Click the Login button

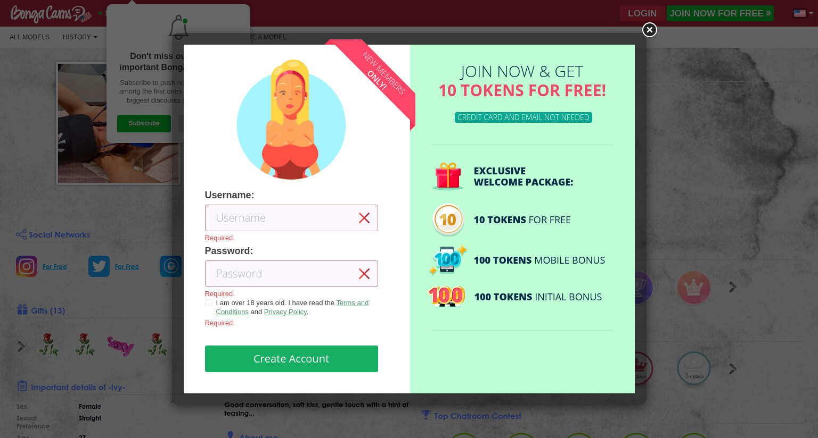[x=642, y=13]
